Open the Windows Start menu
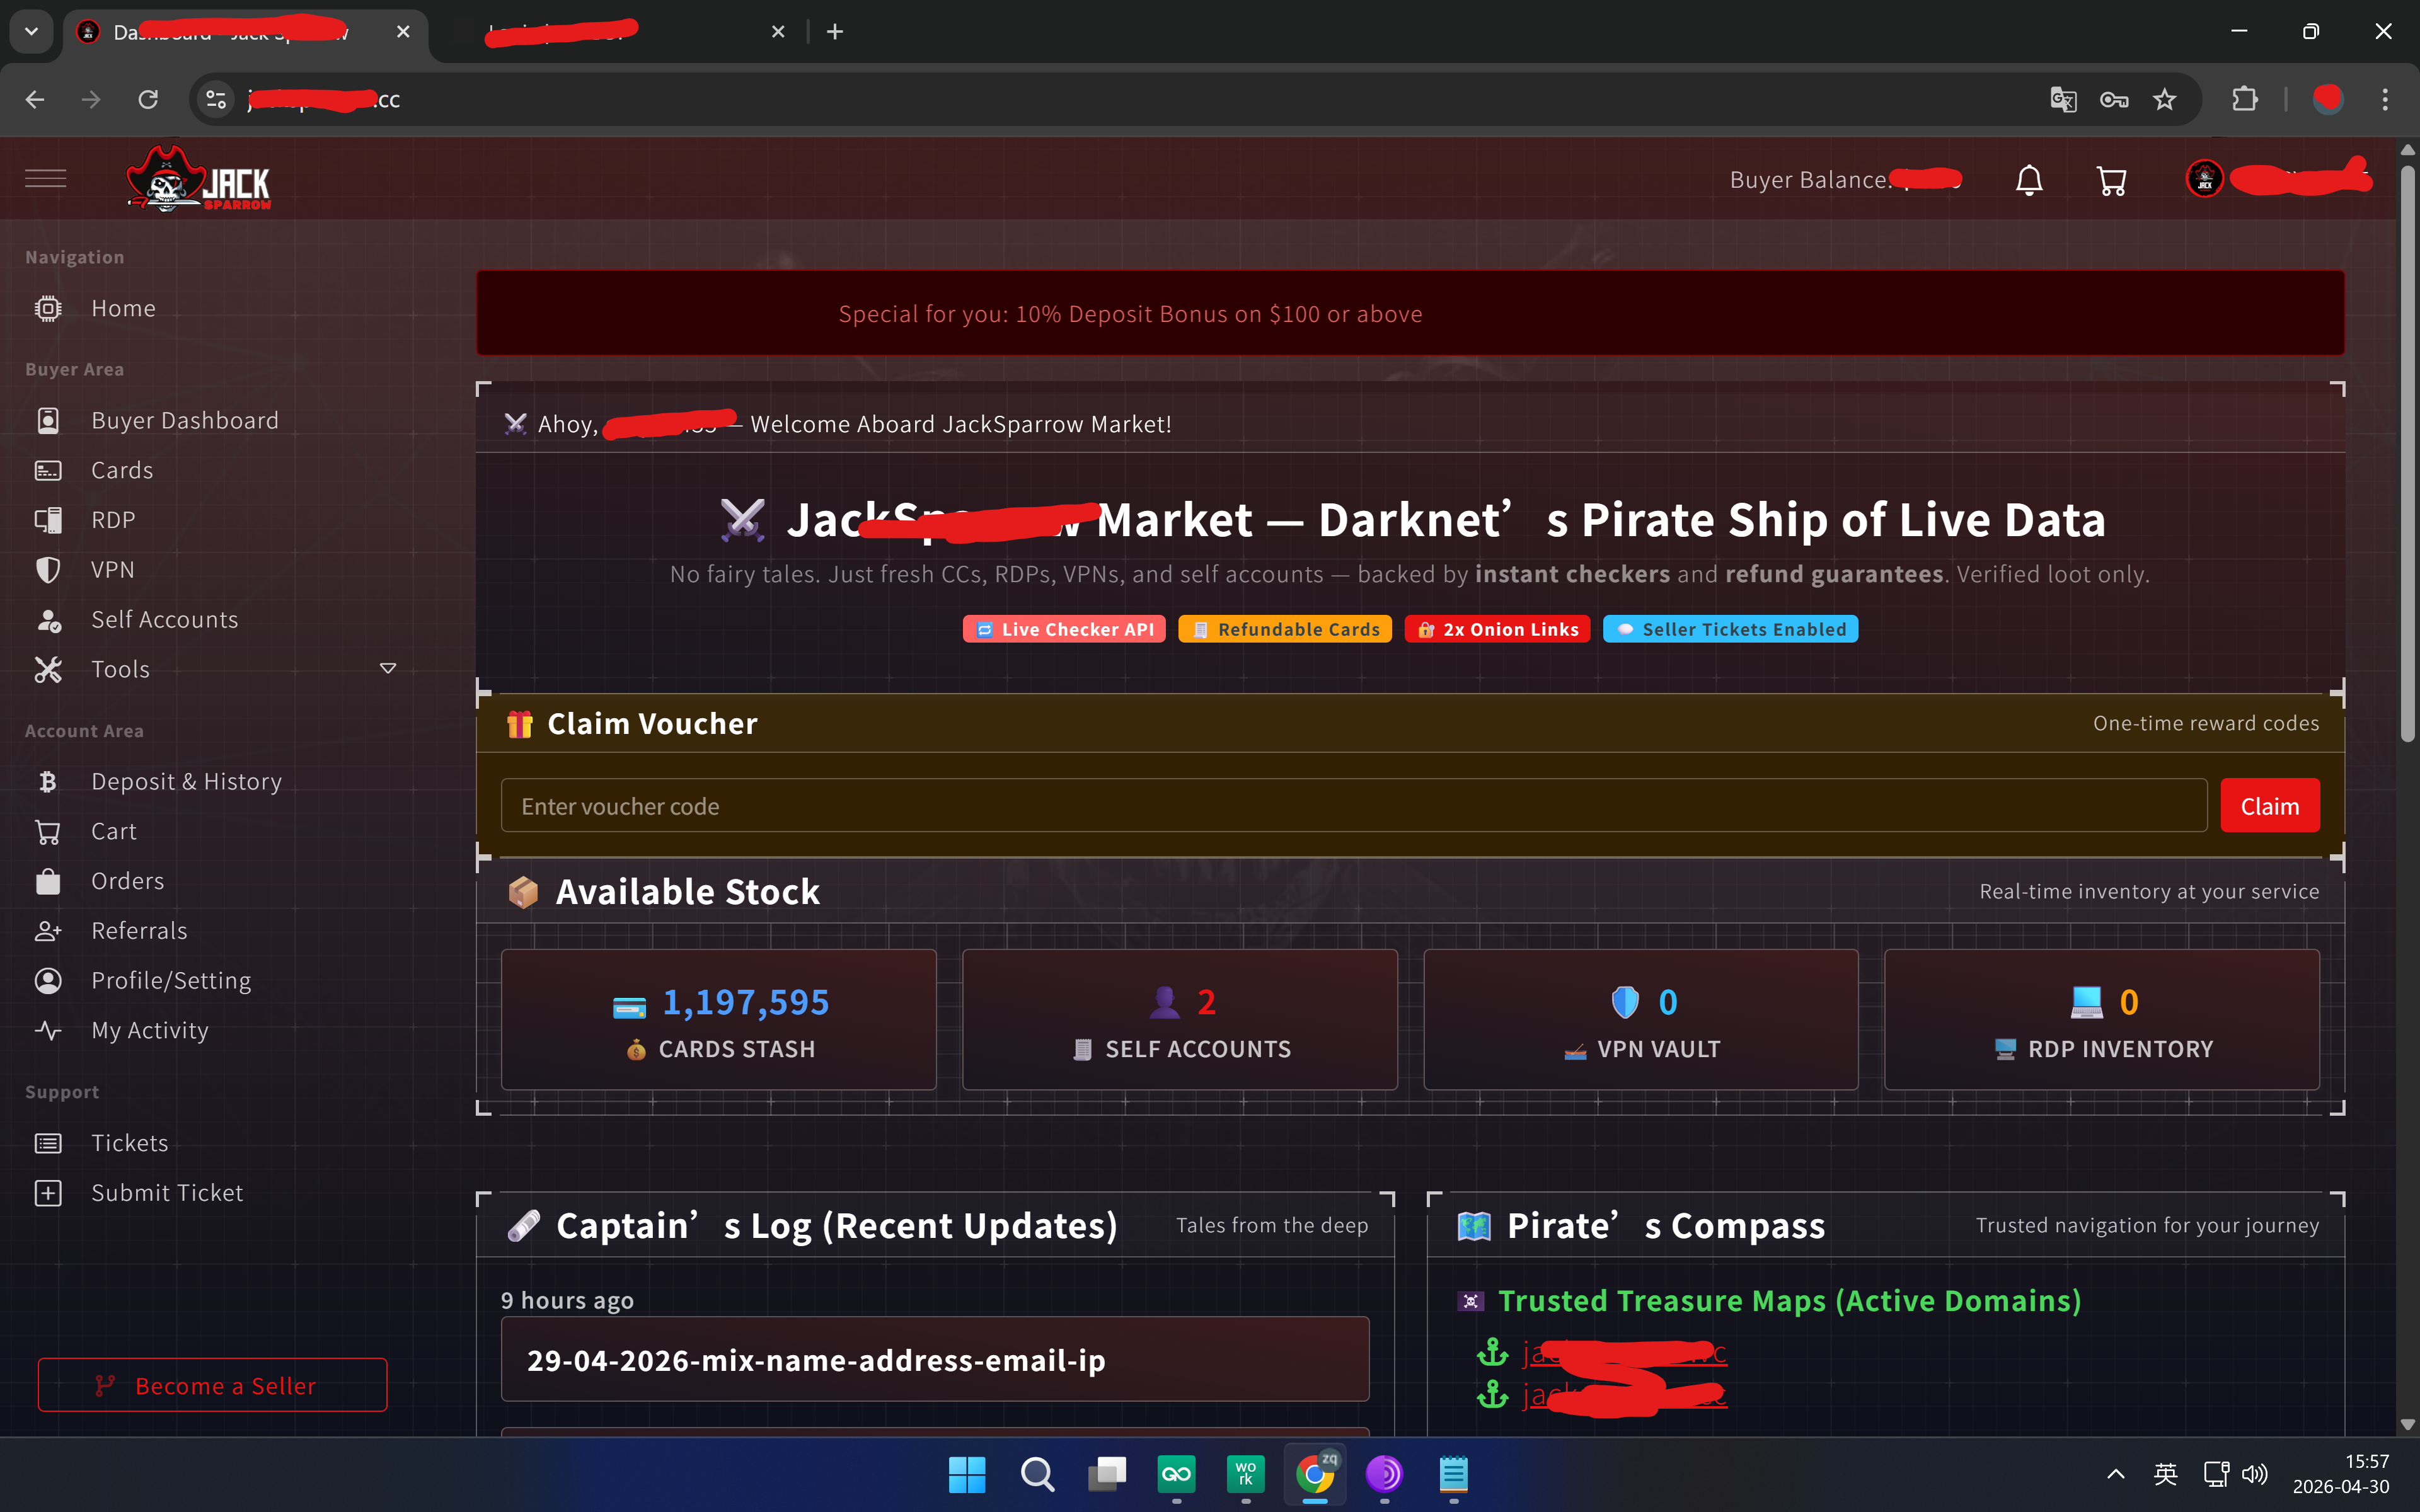Screen dimensions: 2420x1512 967,1474
